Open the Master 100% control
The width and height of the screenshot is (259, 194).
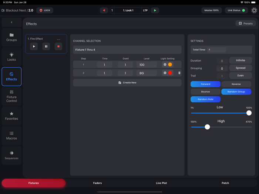(x=211, y=10)
